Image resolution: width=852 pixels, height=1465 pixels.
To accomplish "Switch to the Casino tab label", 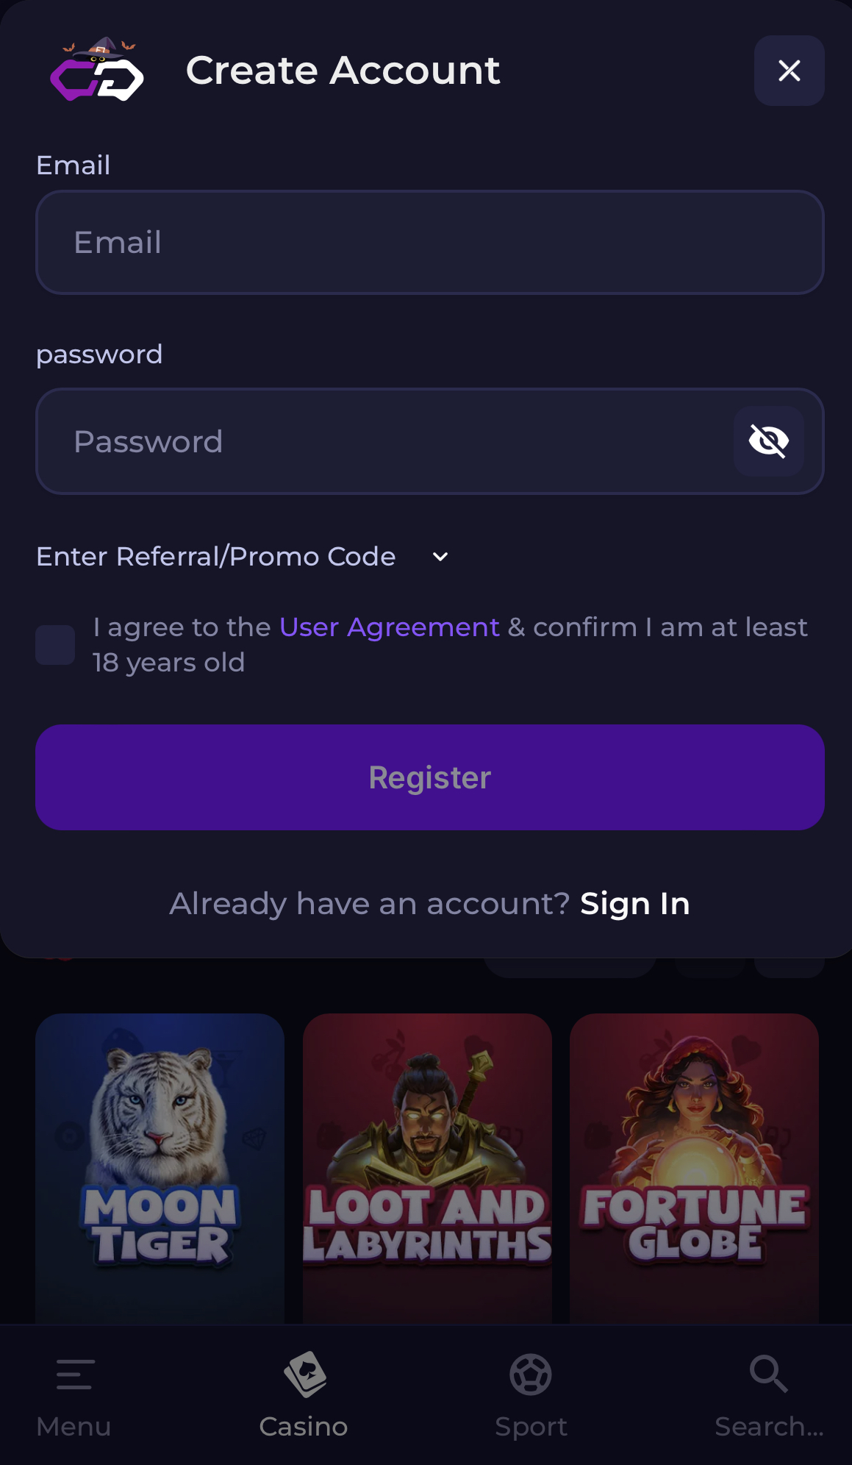I will pyautogui.click(x=304, y=1427).
